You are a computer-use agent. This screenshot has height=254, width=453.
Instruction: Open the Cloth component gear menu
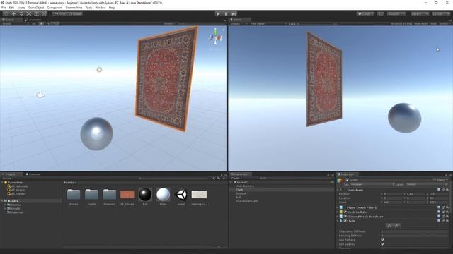tap(447, 221)
